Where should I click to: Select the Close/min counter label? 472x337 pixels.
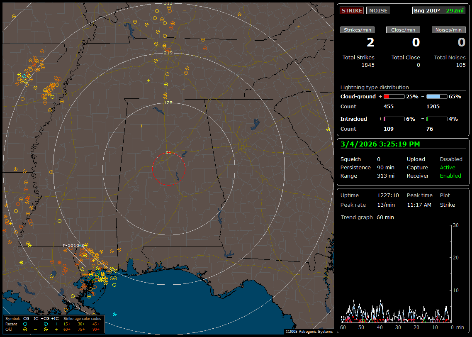click(403, 30)
